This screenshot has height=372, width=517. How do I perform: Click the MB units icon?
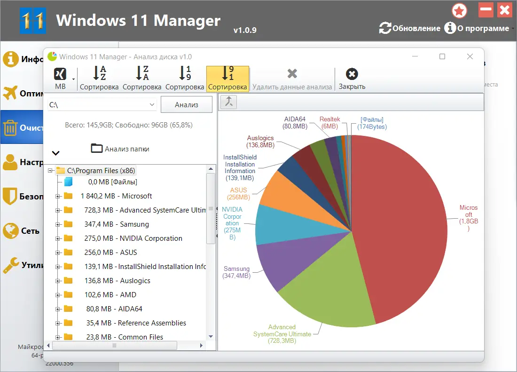tap(60, 74)
